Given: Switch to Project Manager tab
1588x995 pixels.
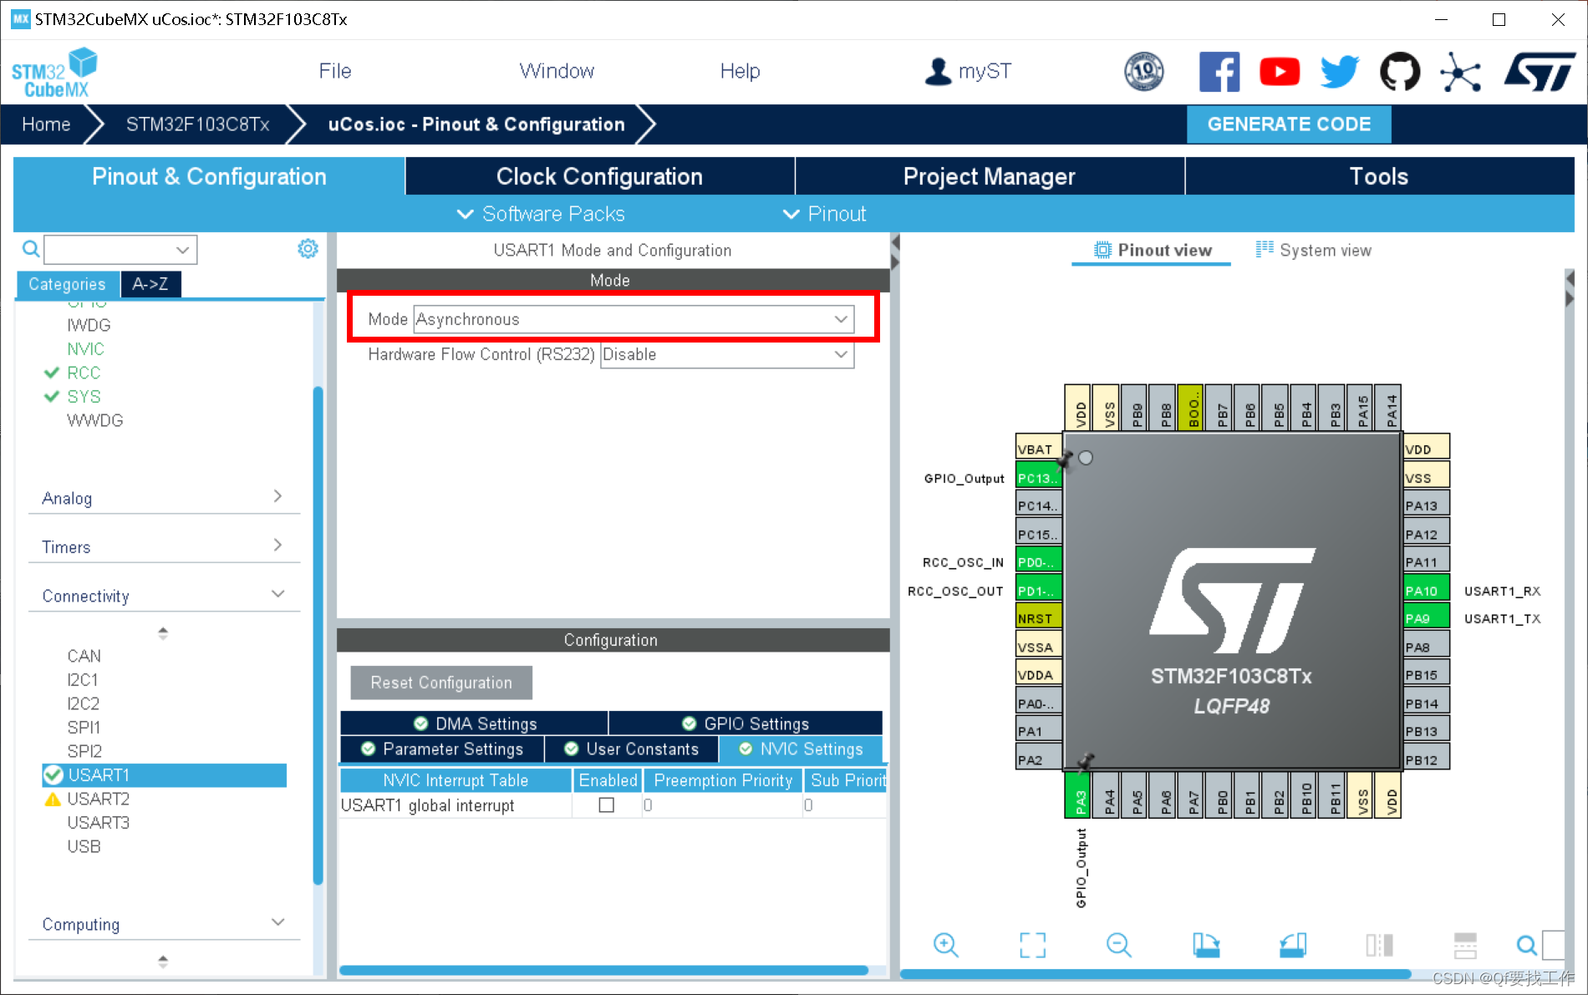Looking at the screenshot, I should 990,176.
